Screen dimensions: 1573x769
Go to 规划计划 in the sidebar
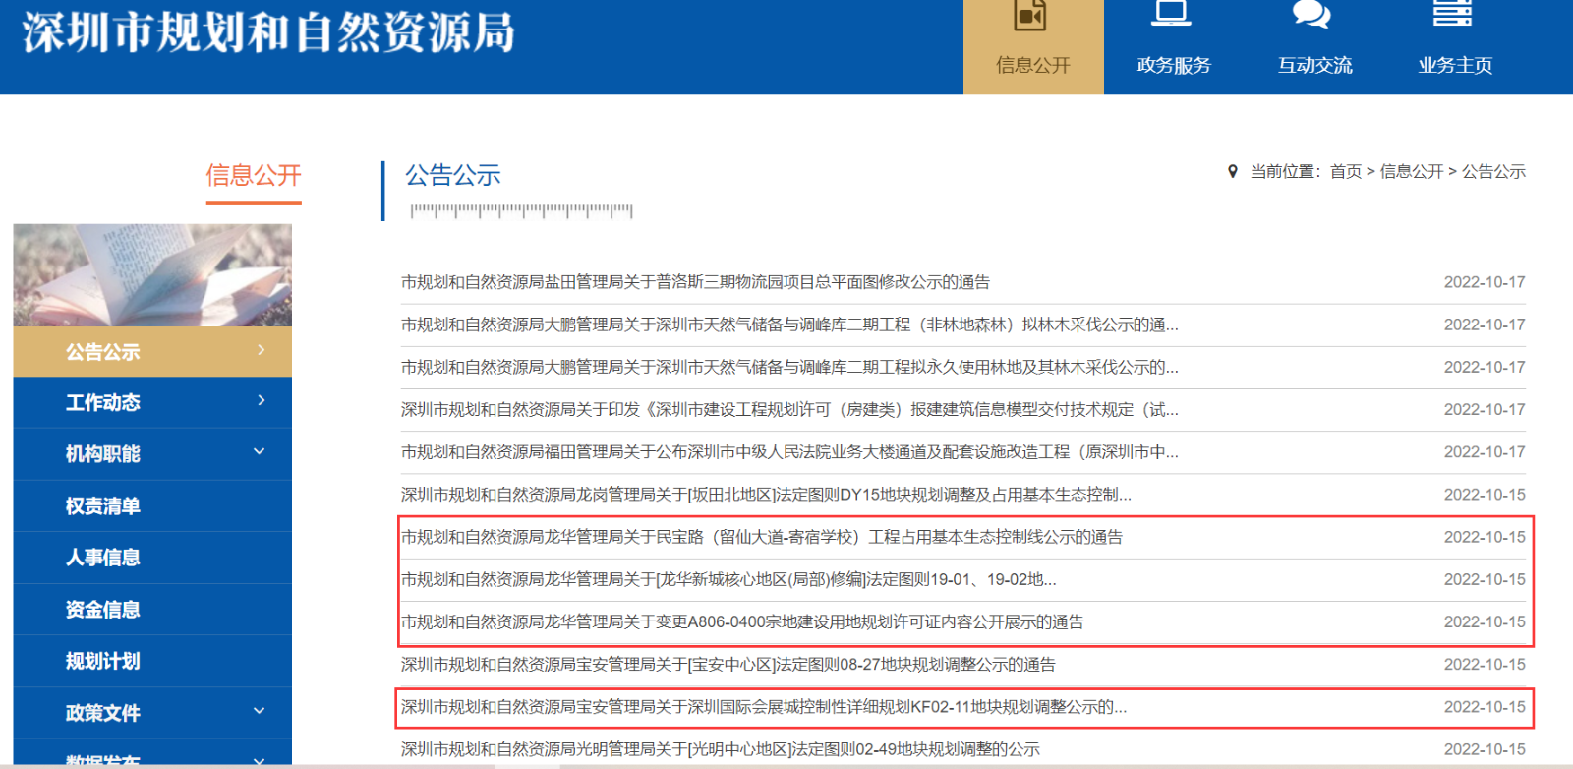(103, 661)
